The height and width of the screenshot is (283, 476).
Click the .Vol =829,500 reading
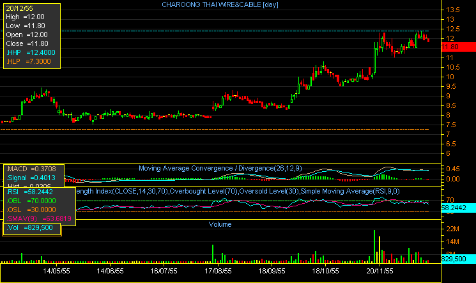pyautogui.click(x=30, y=227)
